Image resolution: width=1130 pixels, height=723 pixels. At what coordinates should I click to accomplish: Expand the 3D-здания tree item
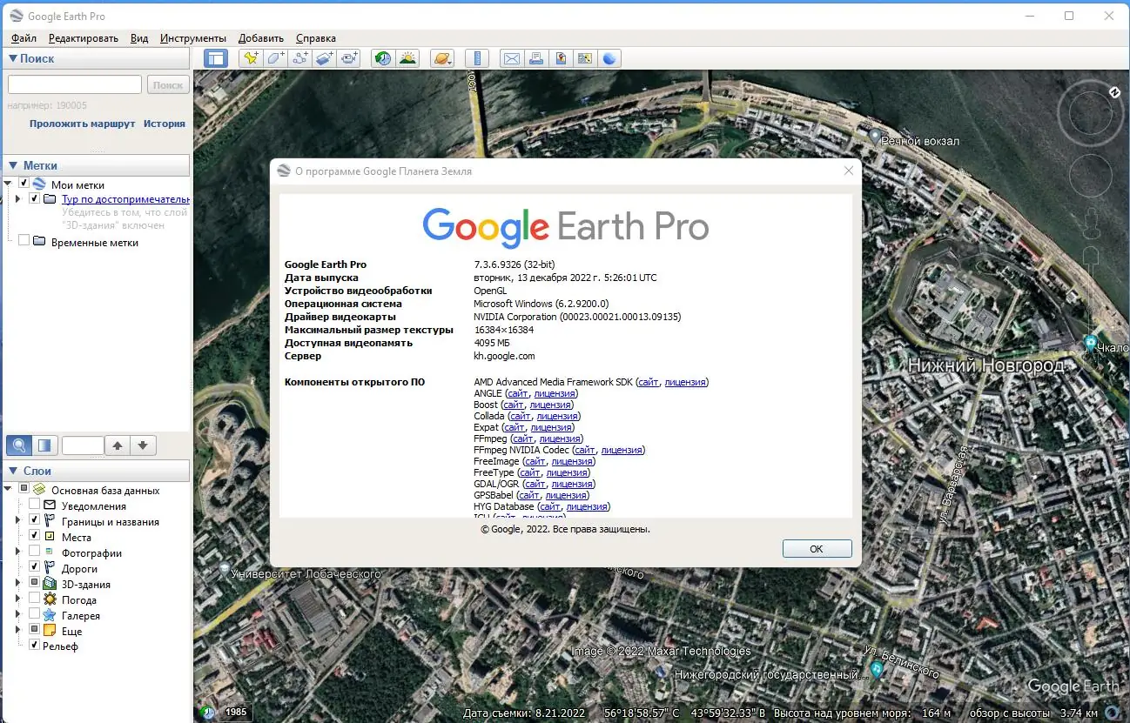click(17, 583)
